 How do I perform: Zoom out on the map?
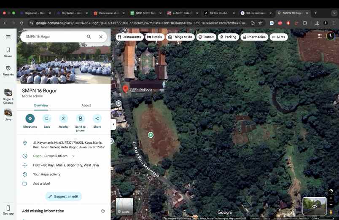tap(331, 204)
